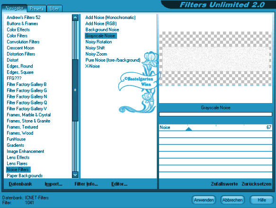The image size is (276, 208).
Task: Click Zufallswerte to randomize values
Action: (224, 184)
